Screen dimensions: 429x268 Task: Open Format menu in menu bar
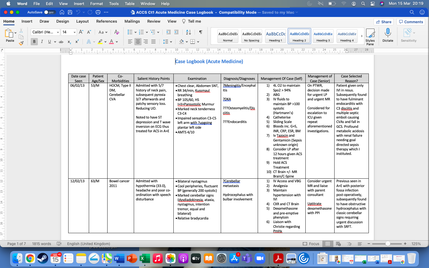coord(97,4)
